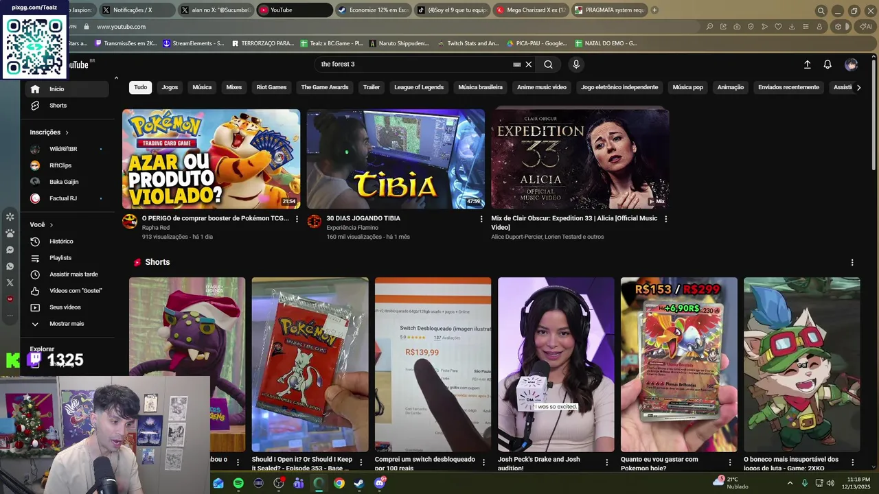Open the paw icon in browser sidebar
Image resolution: width=879 pixels, height=494 pixels.
[x=10, y=233]
